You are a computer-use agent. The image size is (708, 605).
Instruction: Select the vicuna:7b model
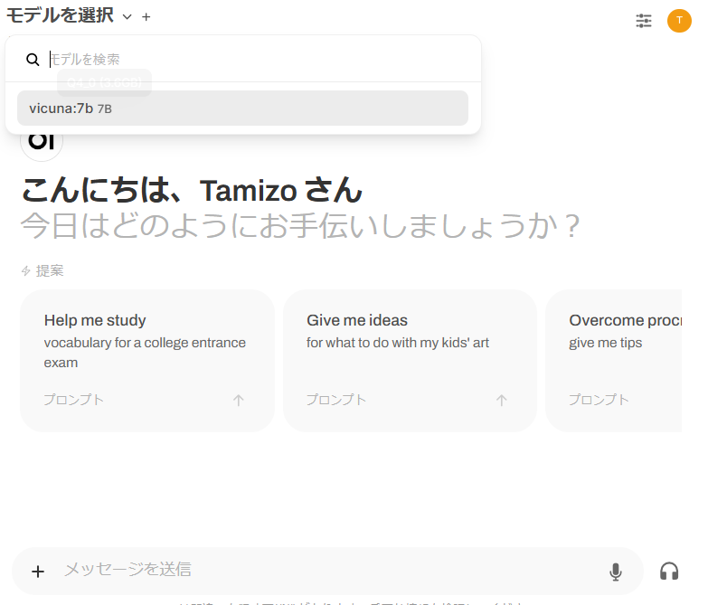point(242,109)
